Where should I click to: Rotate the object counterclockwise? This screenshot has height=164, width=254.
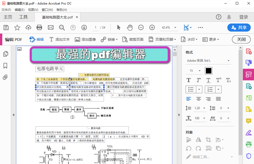tap(189, 148)
